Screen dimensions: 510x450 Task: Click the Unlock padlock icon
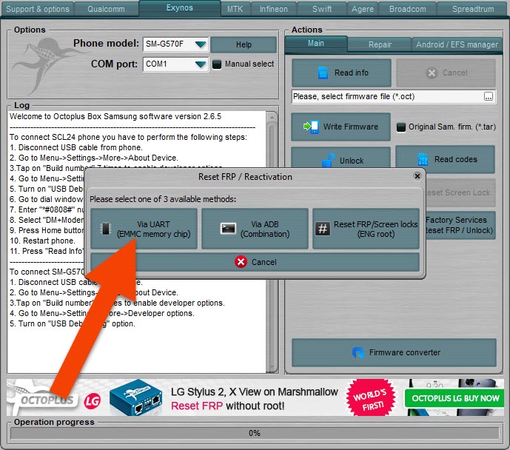pos(329,161)
